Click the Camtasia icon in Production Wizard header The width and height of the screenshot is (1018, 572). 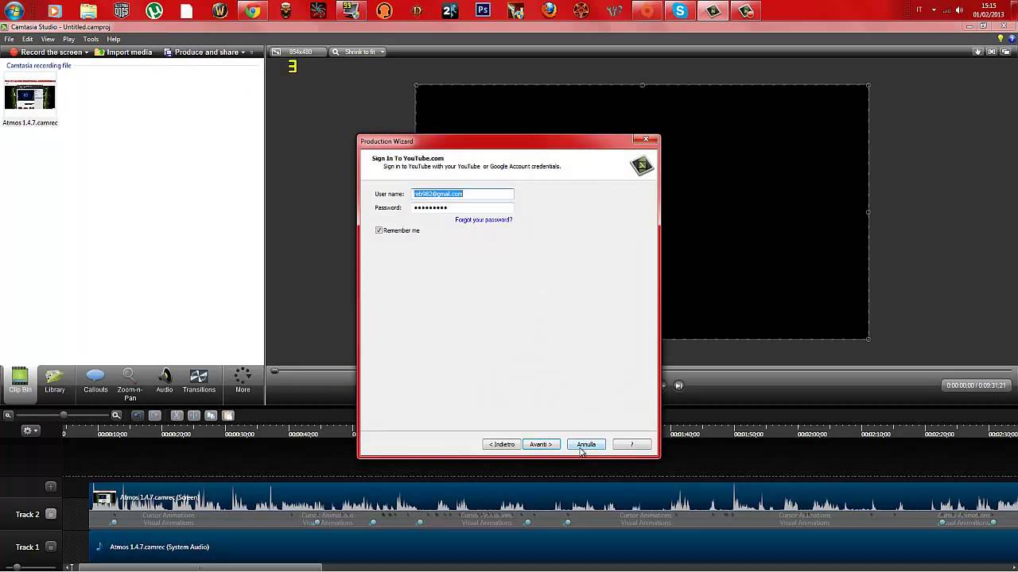point(642,165)
